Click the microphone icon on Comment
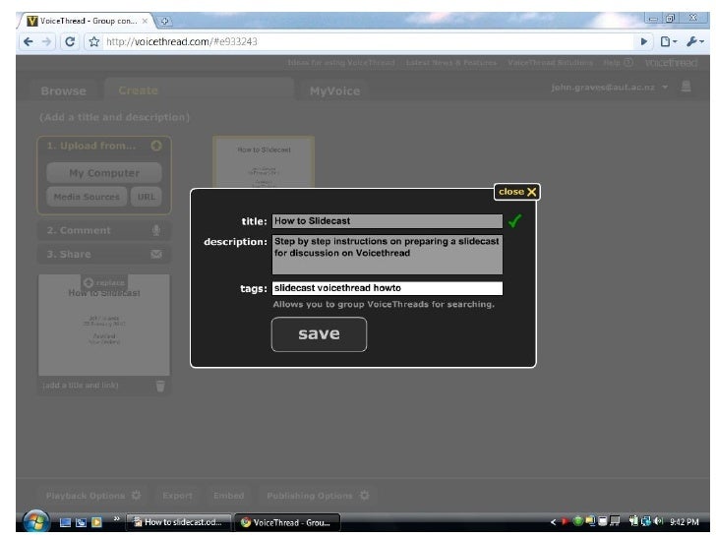Screen dimensions: 716x537 click(156, 230)
